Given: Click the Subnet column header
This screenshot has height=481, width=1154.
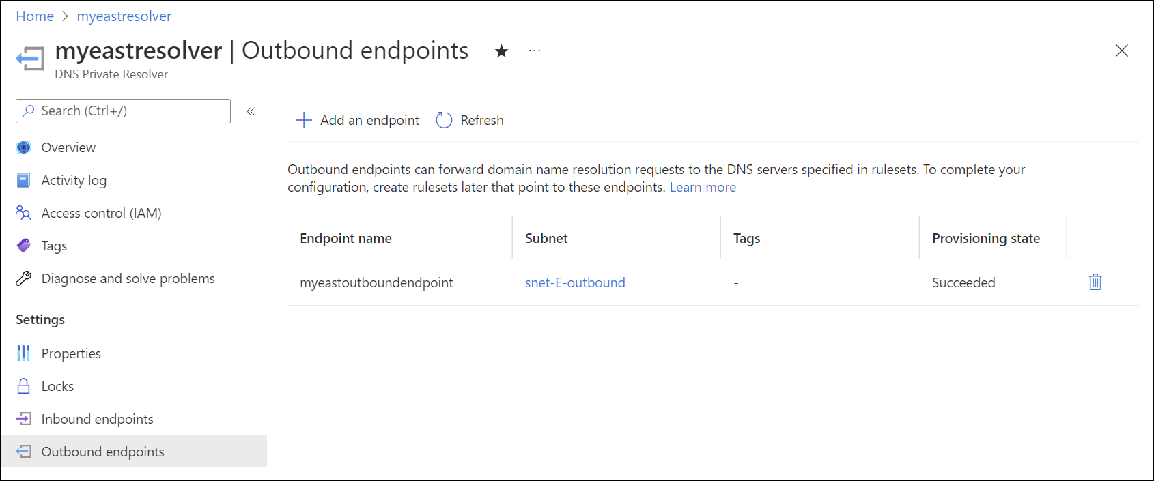Looking at the screenshot, I should coord(546,238).
